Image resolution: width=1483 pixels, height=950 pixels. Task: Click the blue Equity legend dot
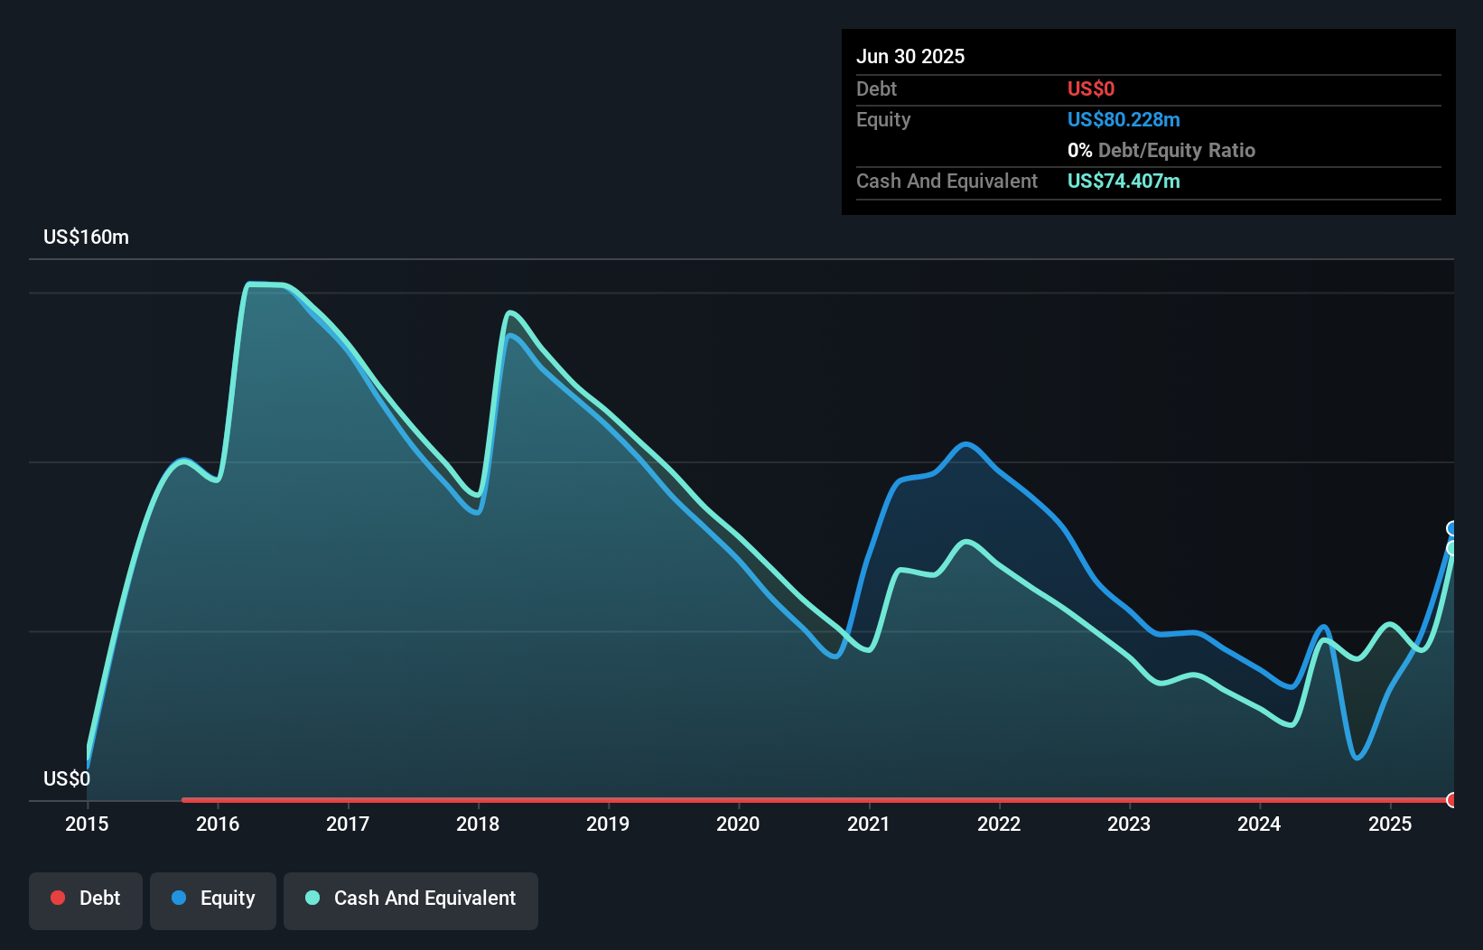coord(179,898)
